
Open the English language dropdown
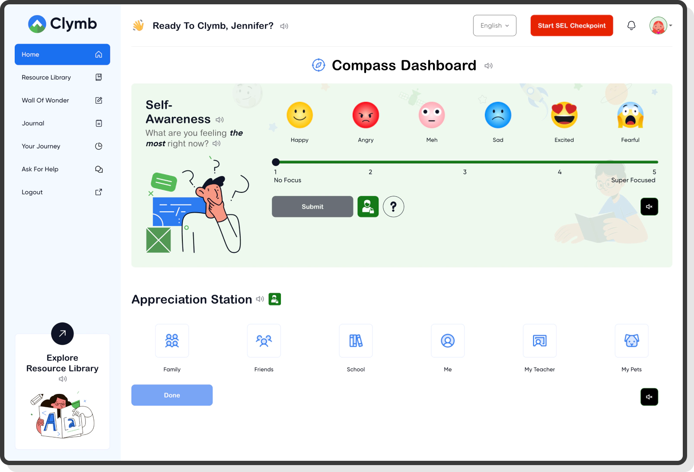494,25
